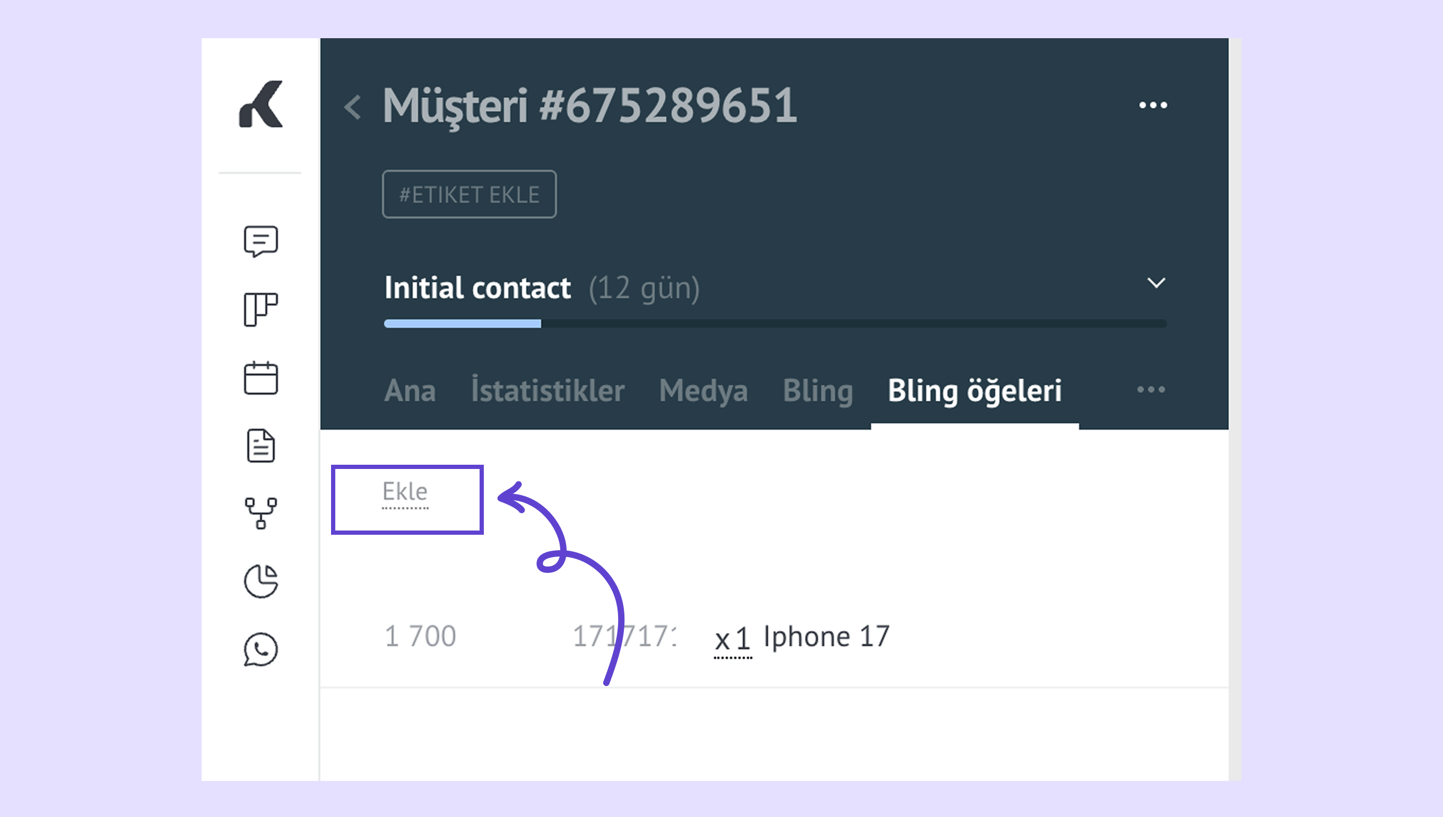
Task: Open the calendar icon in sidebar
Action: [261, 378]
